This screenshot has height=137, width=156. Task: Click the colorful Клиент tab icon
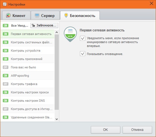(8, 16)
